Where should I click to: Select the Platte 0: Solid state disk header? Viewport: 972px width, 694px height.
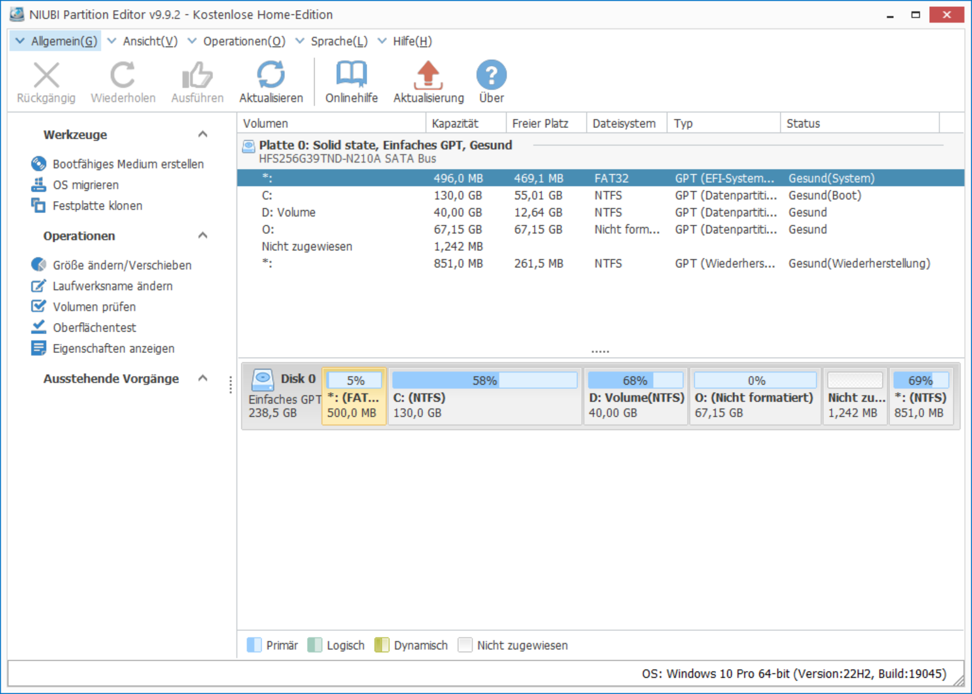(x=601, y=151)
